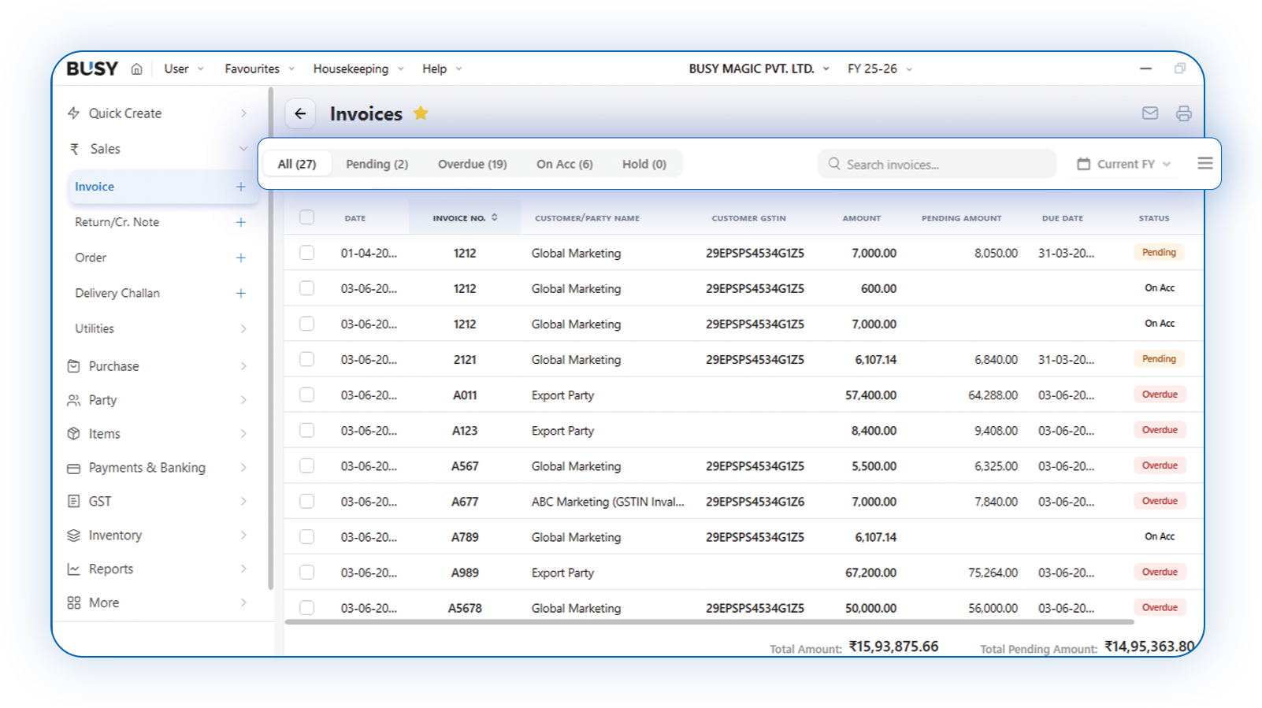Image resolution: width=1262 pixels, height=708 pixels.
Task: Expand the Utilities submenu chevron
Action: [x=243, y=328]
